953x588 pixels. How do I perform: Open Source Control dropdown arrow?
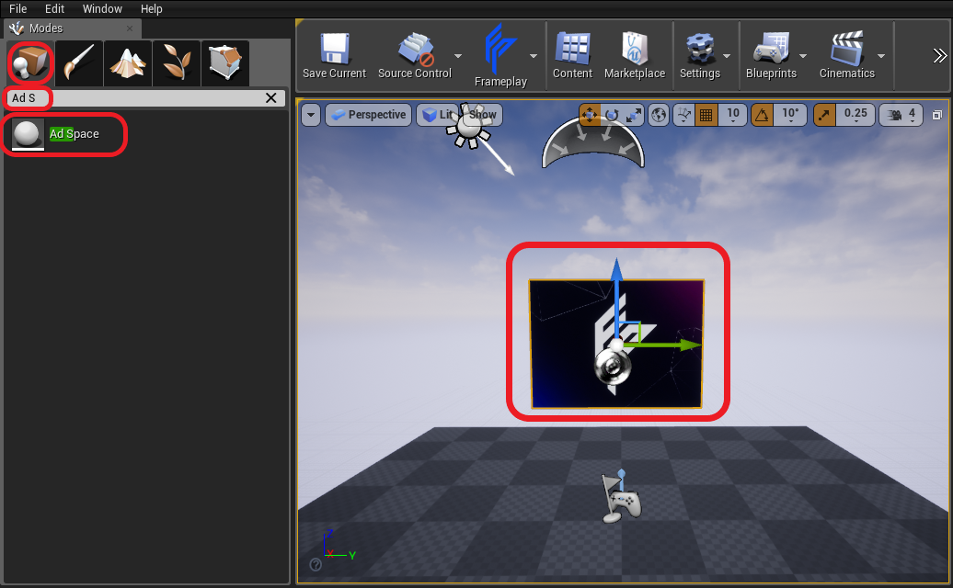point(458,56)
